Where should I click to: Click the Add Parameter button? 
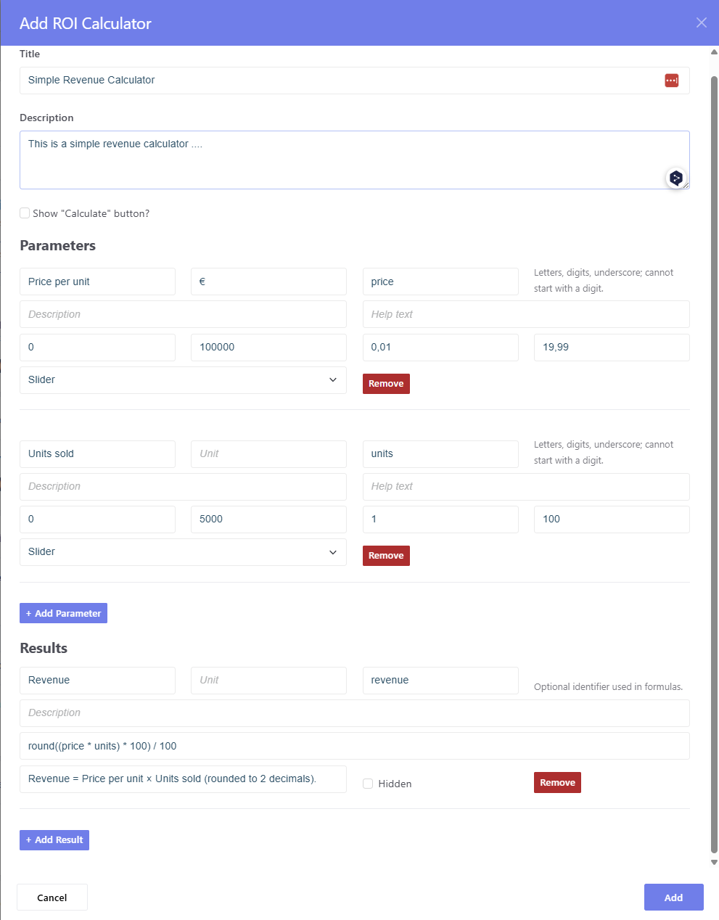pos(63,613)
